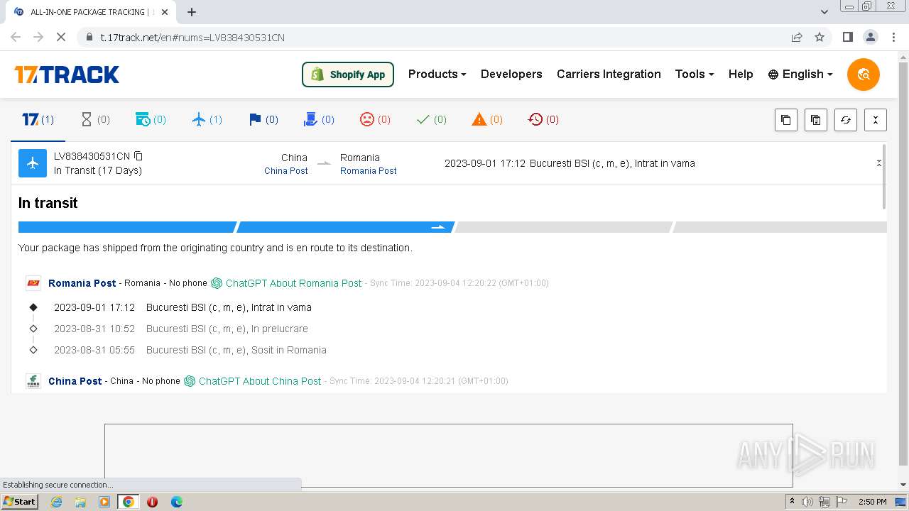This screenshot has width=909, height=511.
Task: Select the All (1) status tab
Action: coord(38,119)
